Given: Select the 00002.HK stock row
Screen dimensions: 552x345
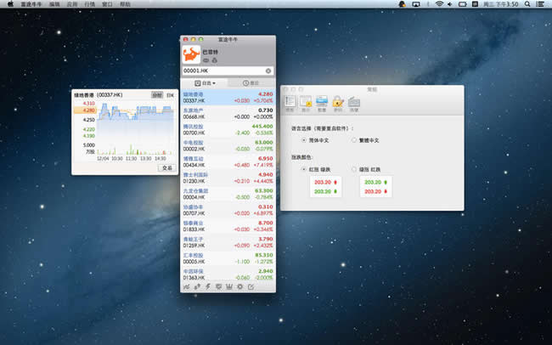Looking at the screenshot, I should [228, 146].
